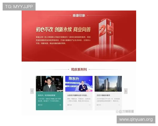
Task: Open article title 从陈东升董事长的16句话...
Action: tap(78, 95)
